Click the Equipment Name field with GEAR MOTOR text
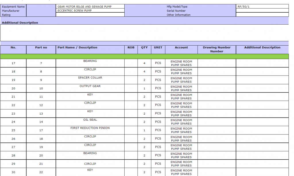 coord(90,6)
